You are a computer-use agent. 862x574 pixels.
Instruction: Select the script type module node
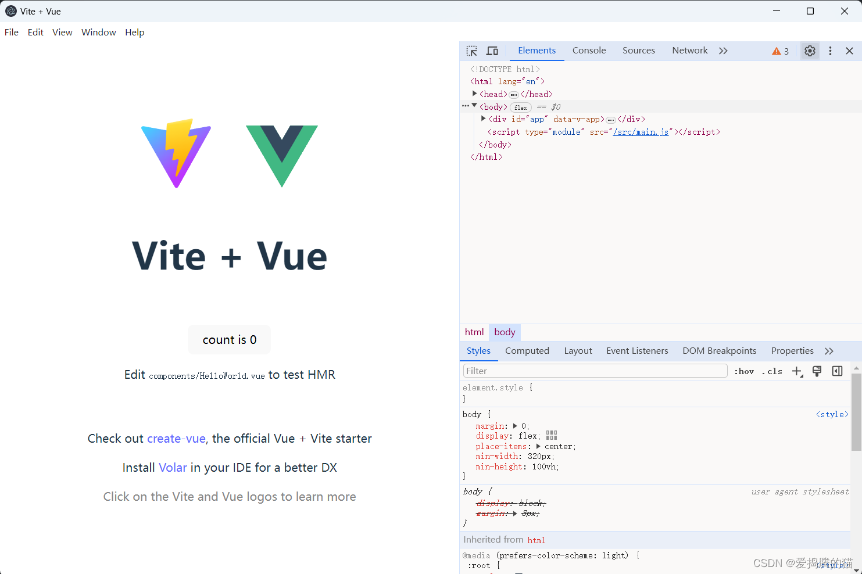pos(604,132)
